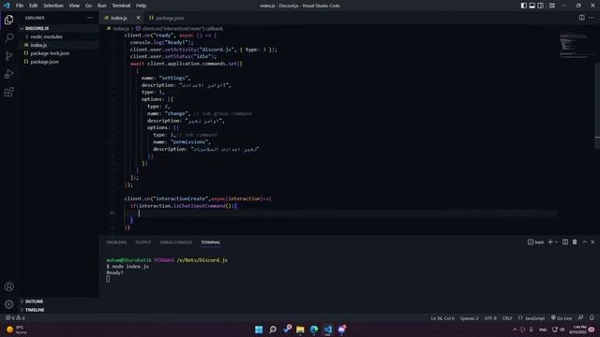The width and height of the screenshot is (600, 337).
Task: Open notifications with the bell icon
Action: coord(592,317)
